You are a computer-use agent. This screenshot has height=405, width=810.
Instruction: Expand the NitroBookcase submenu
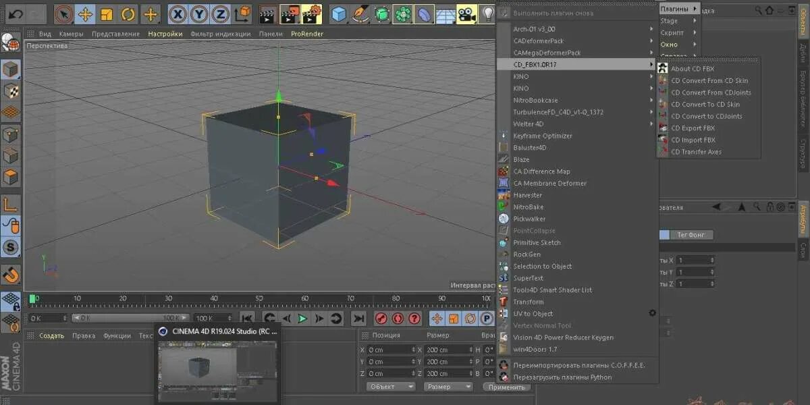(576, 100)
